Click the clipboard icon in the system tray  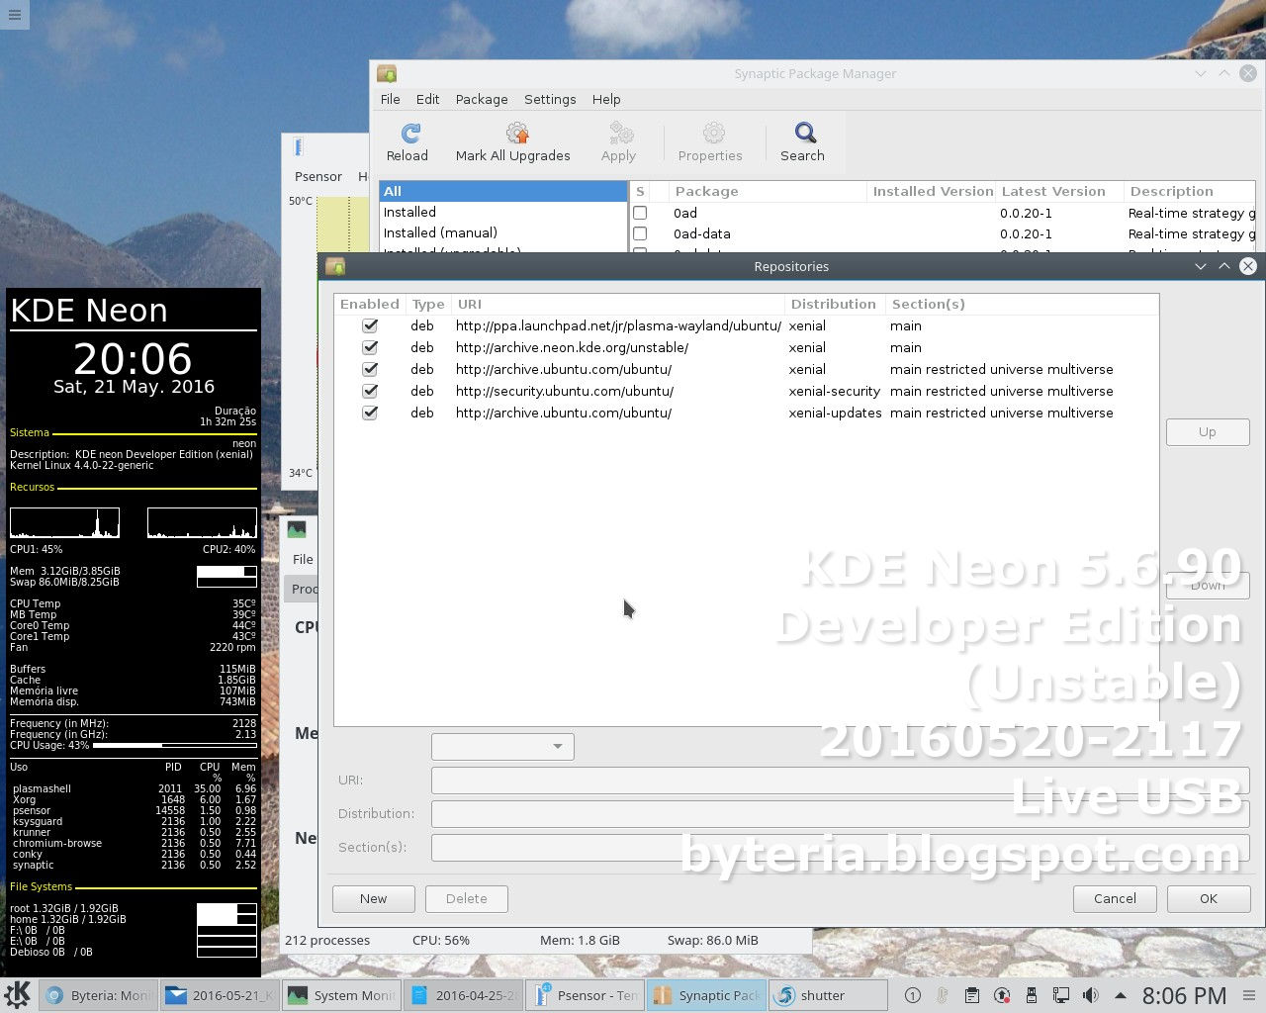971,995
